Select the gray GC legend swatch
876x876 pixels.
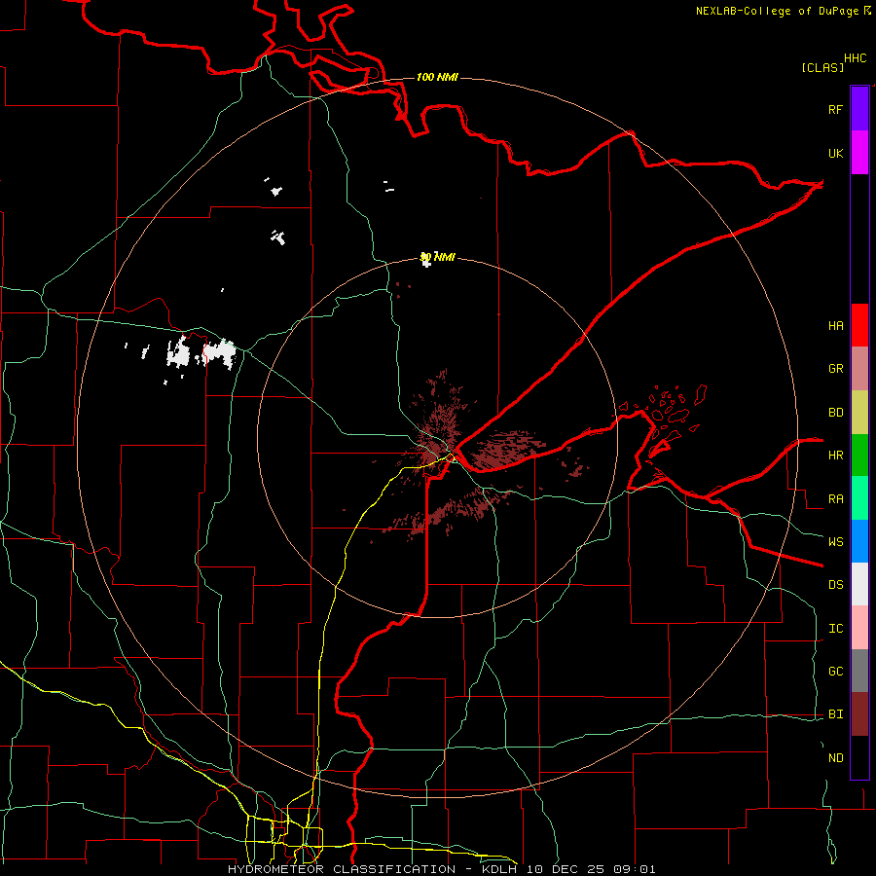[x=859, y=671]
